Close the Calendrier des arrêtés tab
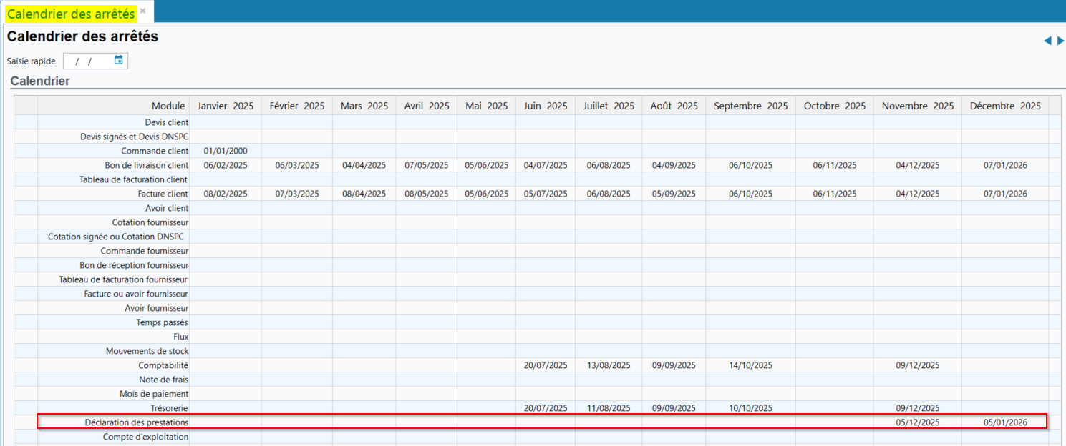The height and width of the screenshot is (446, 1066). [x=143, y=11]
